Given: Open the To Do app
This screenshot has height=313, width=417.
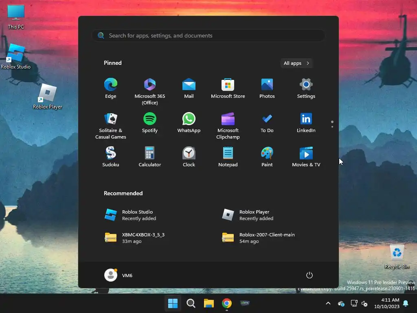Looking at the screenshot, I should (x=267, y=123).
